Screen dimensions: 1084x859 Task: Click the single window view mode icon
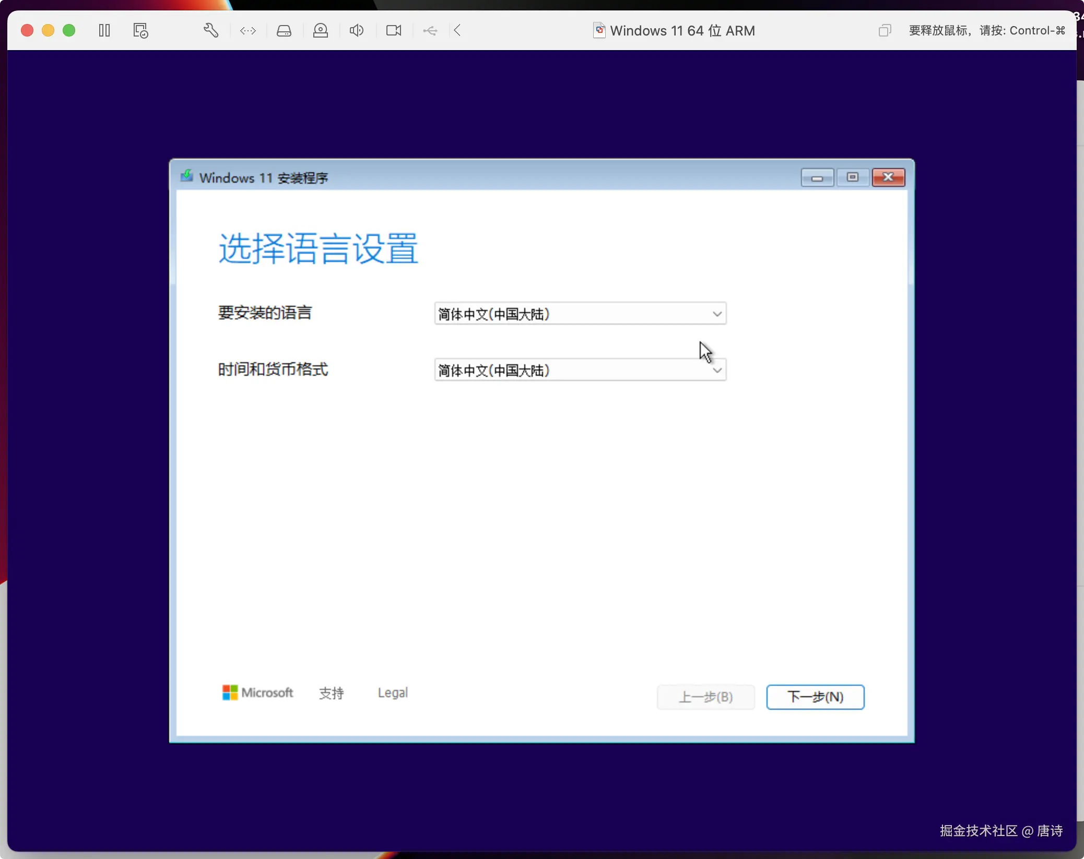[x=885, y=30]
